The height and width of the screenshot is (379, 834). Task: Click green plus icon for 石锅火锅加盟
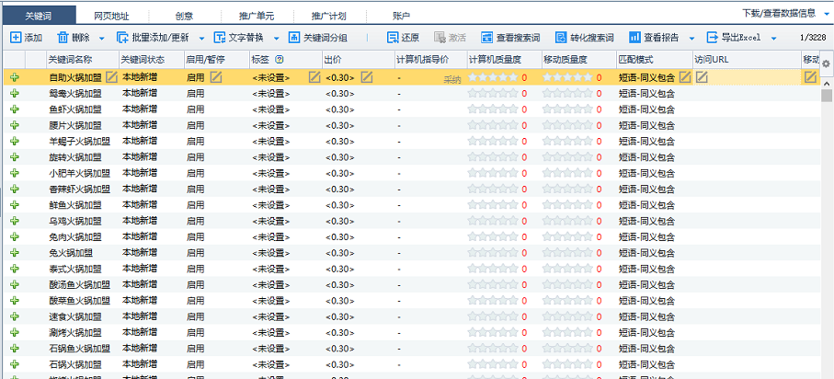click(15, 364)
